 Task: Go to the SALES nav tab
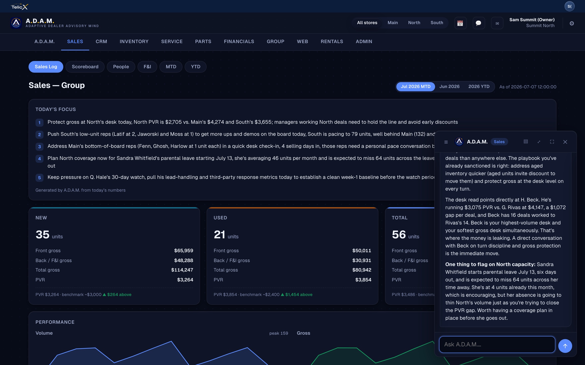point(75,42)
